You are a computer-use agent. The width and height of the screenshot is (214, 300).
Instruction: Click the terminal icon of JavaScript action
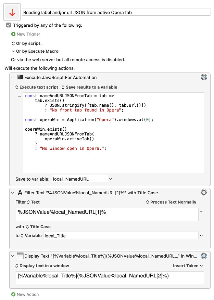pos(20,77)
